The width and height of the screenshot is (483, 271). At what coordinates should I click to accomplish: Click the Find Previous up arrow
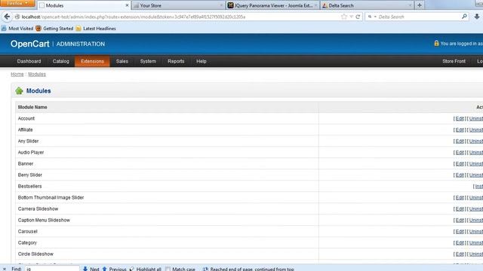104,269
